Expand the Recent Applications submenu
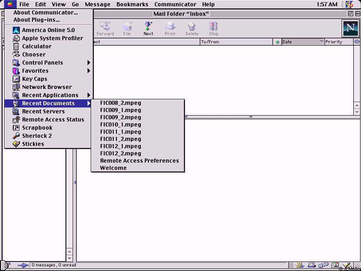Viewport: 361px width, 271px height. pyautogui.click(x=50, y=95)
